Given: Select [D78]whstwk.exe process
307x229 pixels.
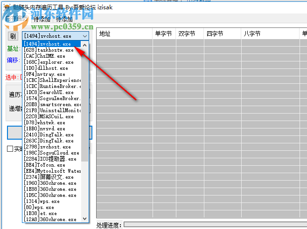Looking at the screenshot, I should pyautogui.click(x=52, y=123).
